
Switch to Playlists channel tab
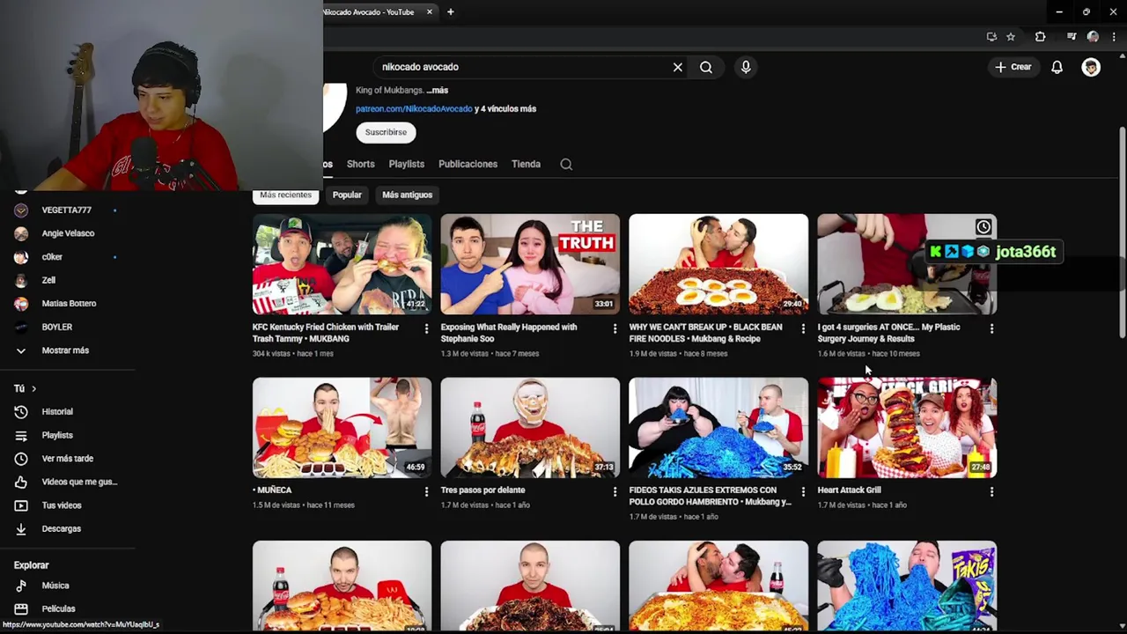(406, 164)
